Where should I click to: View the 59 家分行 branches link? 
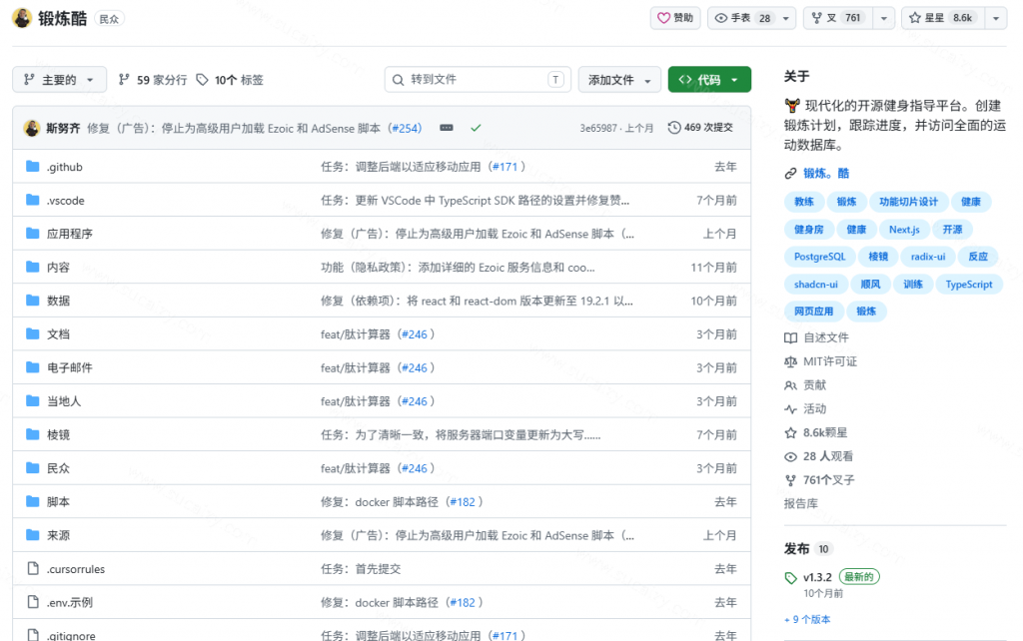[153, 80]
